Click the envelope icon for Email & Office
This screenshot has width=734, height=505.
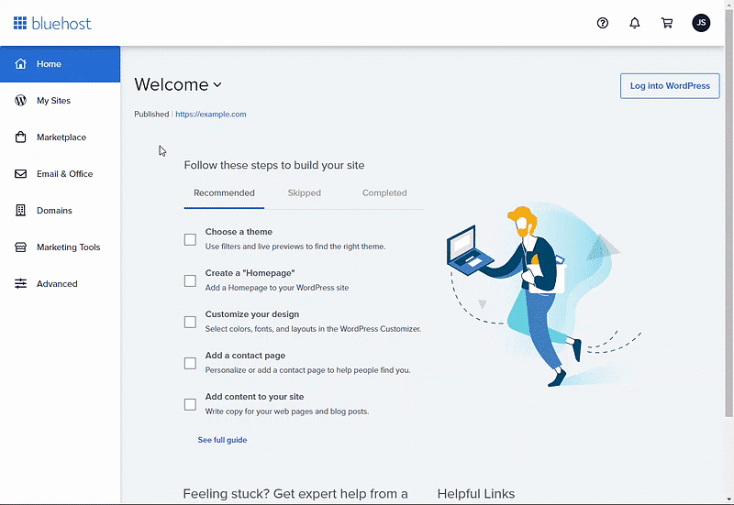20,174
